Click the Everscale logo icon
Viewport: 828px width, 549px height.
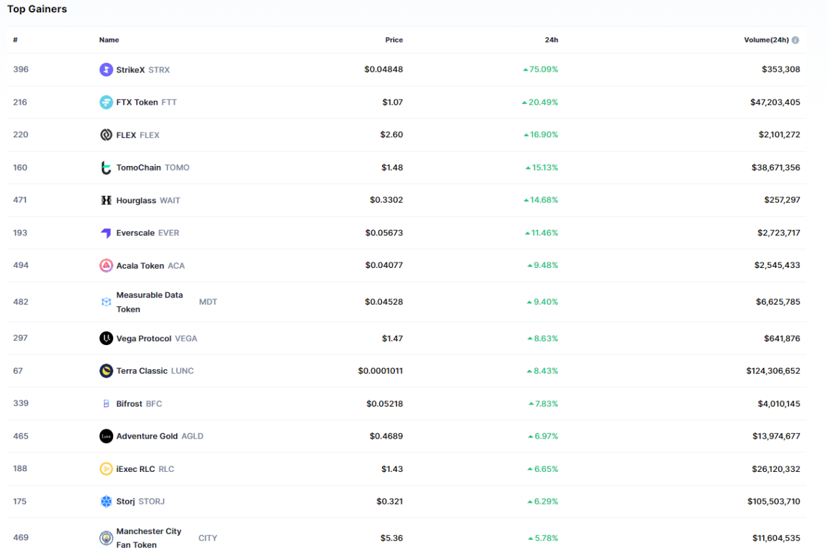coord(106,233)
